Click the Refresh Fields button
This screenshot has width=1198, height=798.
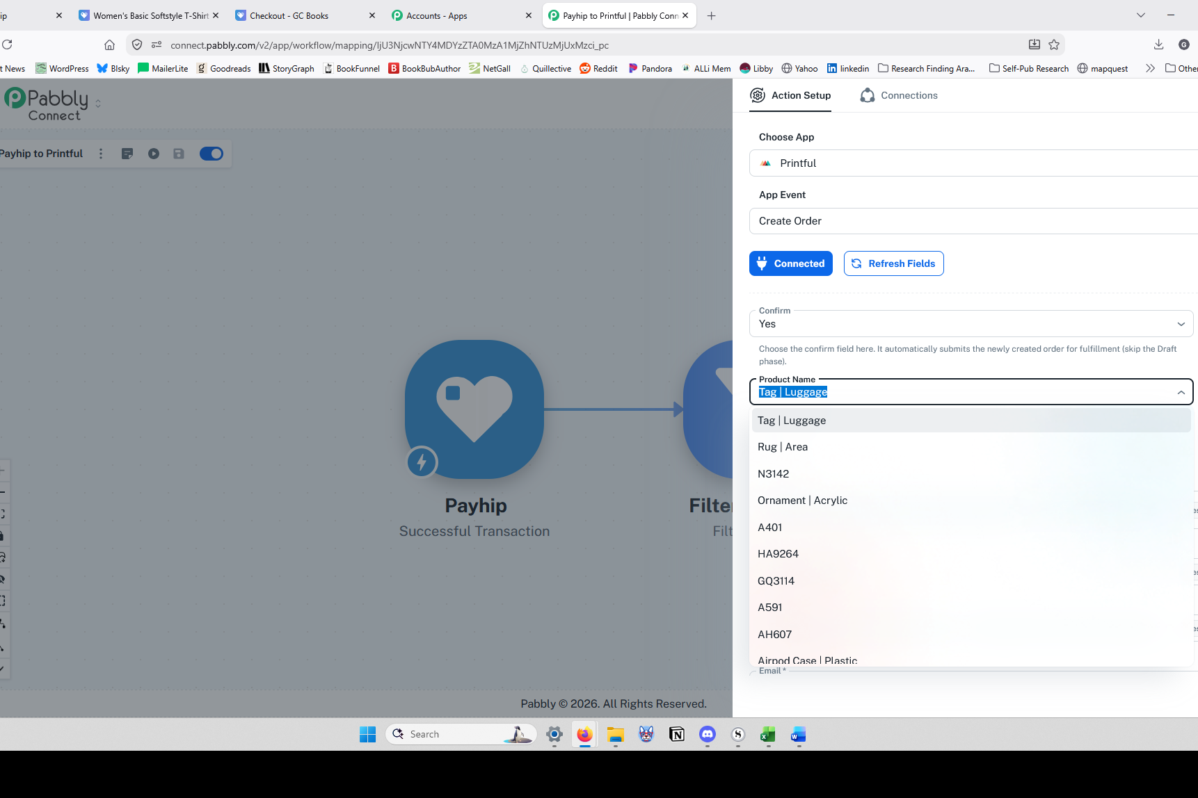894,263
